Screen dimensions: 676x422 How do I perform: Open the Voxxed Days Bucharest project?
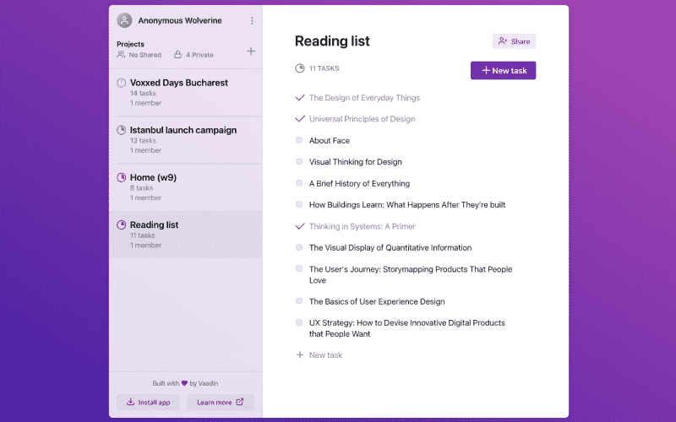tap(179, 84)
